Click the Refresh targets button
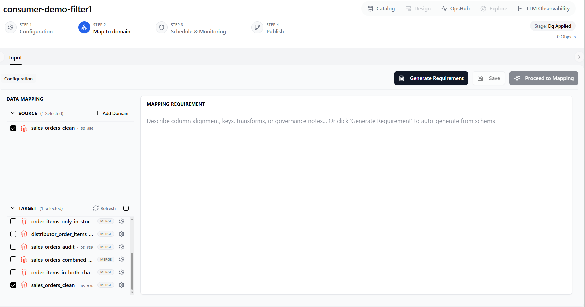The width and height of the screenshot is (585, 307). (x=105, y=208)
